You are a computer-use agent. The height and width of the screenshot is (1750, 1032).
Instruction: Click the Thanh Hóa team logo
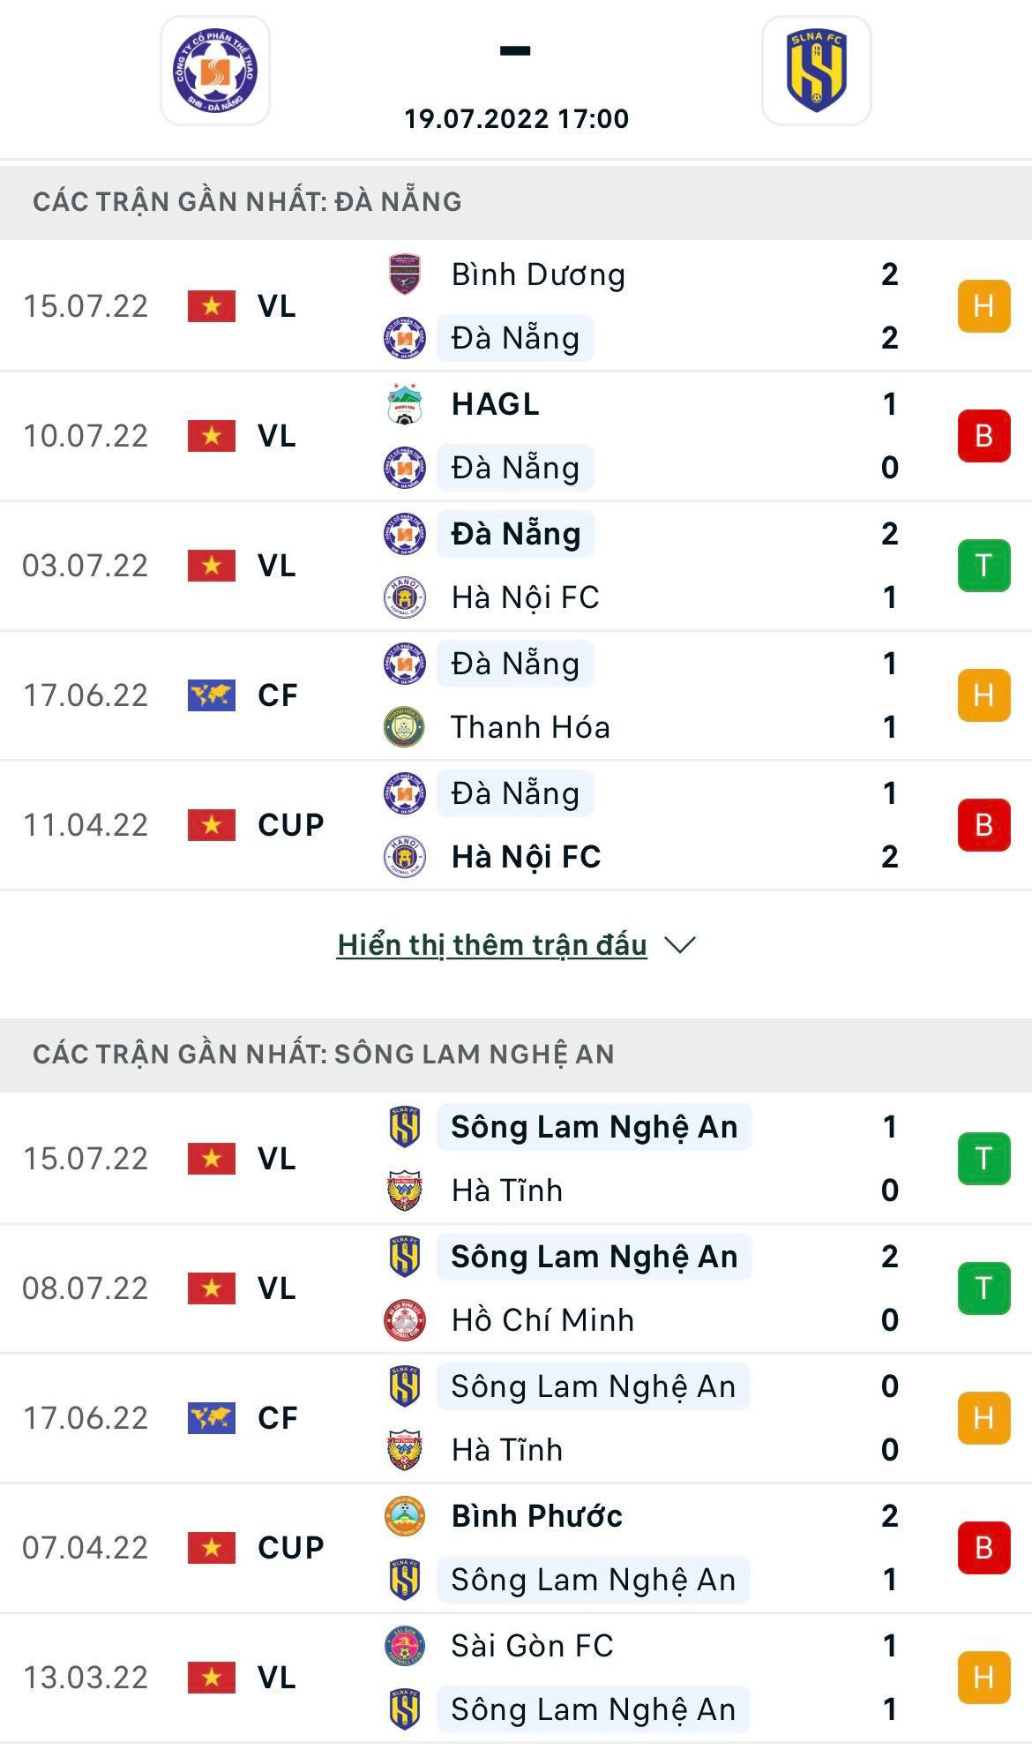point(405,727)
